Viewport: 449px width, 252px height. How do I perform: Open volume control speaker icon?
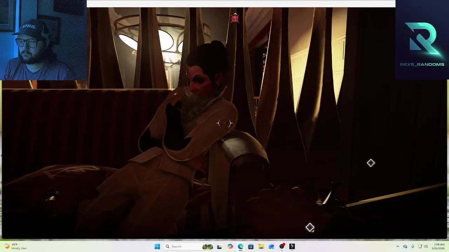click(426, 246)
